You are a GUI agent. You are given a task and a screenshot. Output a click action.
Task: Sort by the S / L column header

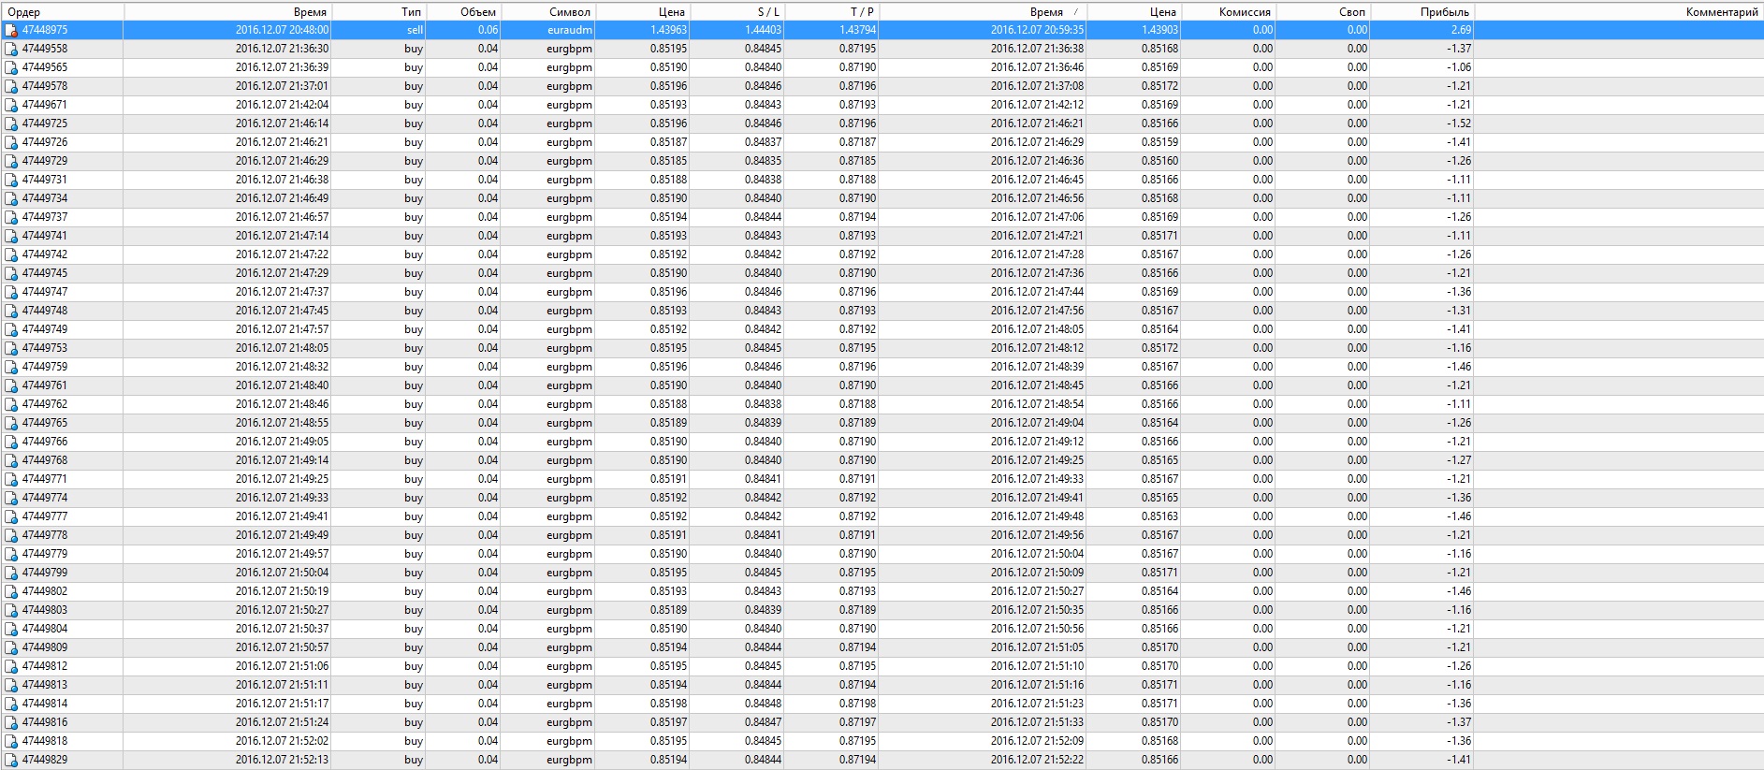pyautogui.click(x=768, y=11)
